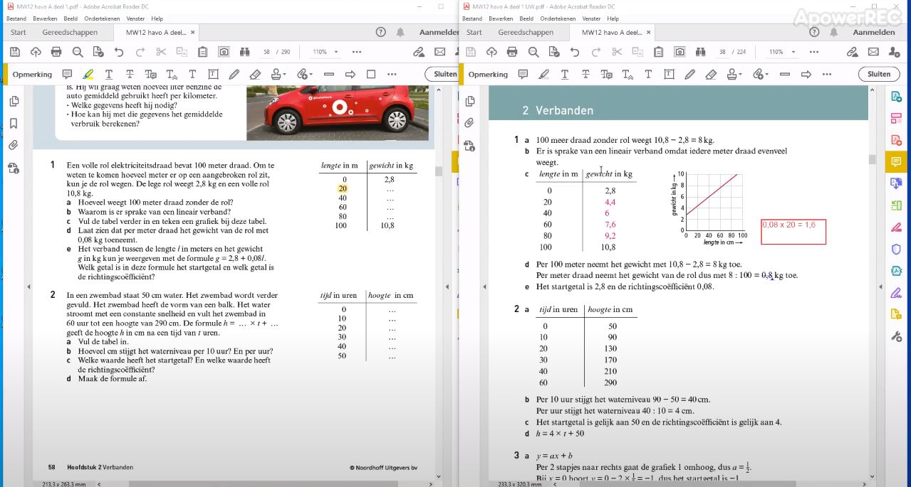
Task: Click the page number field showing 58
Action: coord(267,52)
